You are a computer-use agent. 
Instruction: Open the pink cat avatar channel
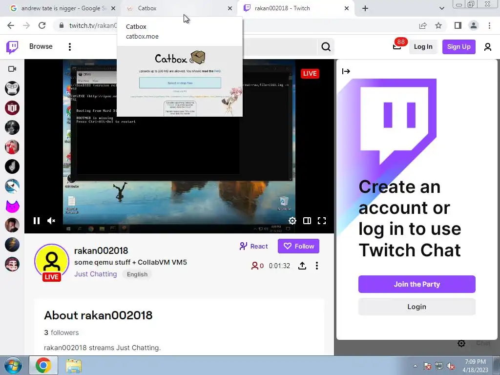(12, 206)
